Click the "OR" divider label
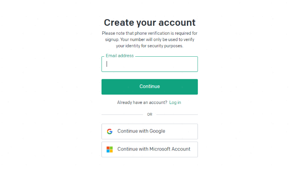This screenshot has height=172, width=301. pyautogui.click(x=150, y=115)
